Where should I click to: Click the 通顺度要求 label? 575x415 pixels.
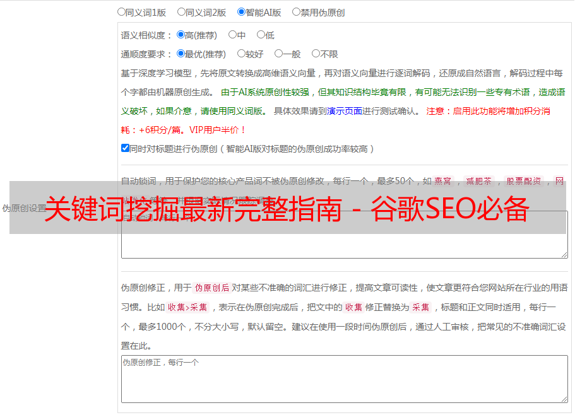(x=146, y=54)
